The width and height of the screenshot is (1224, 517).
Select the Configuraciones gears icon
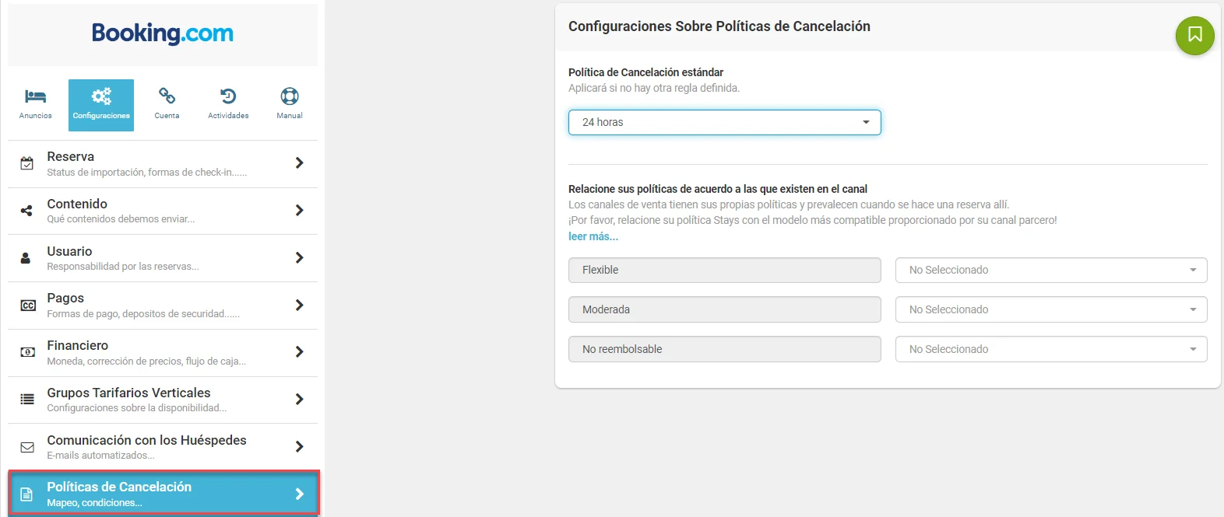pyautogui.click(x=101, y=96)
